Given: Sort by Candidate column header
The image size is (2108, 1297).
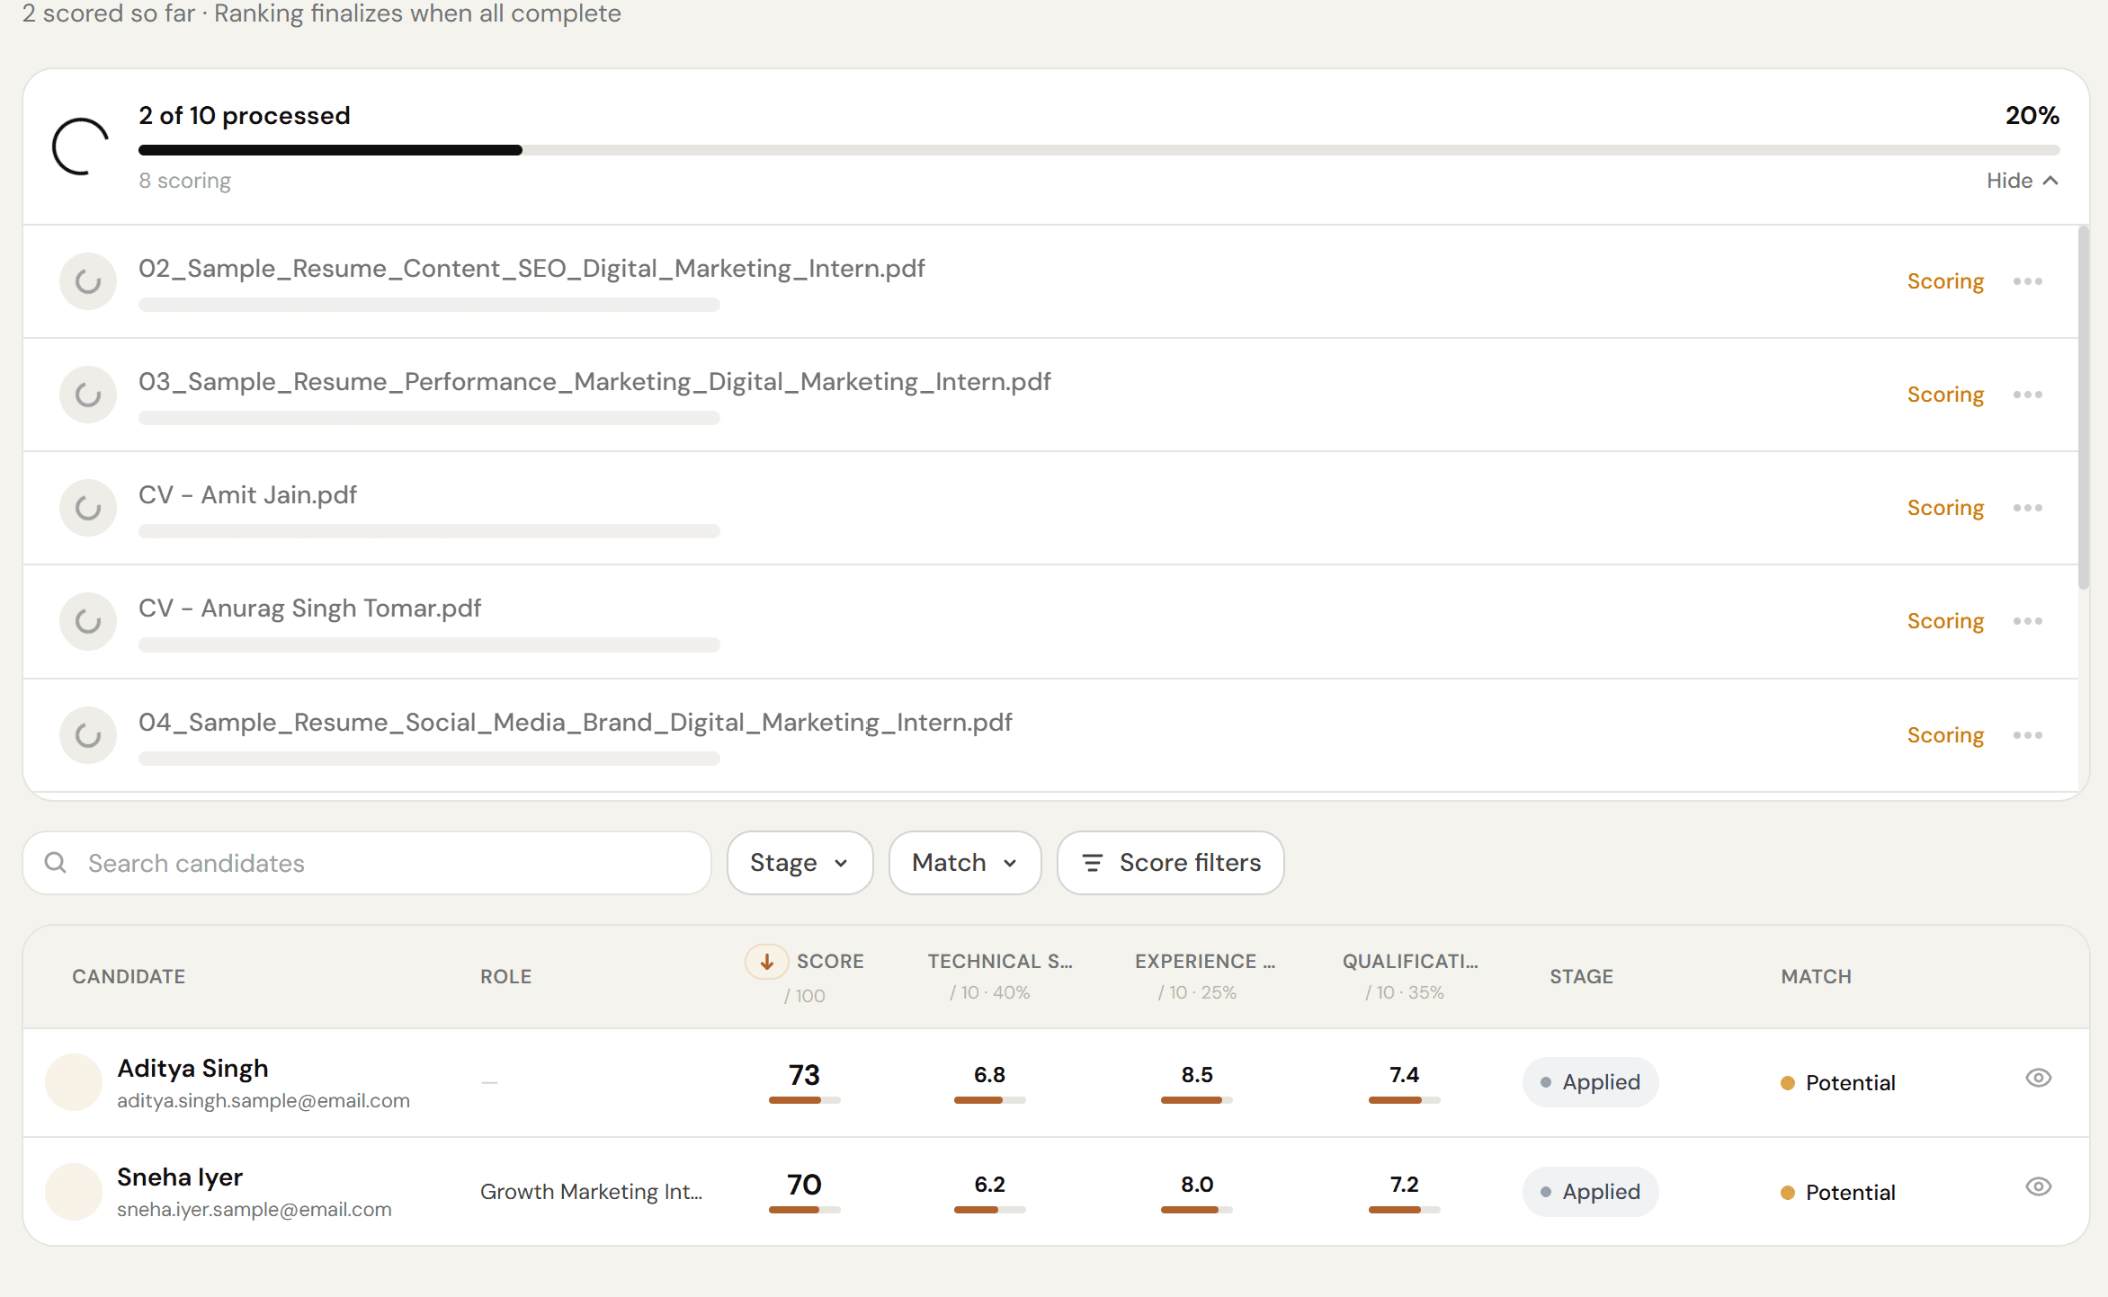Looking at the screenshot, I should click(x=129, y=977).
